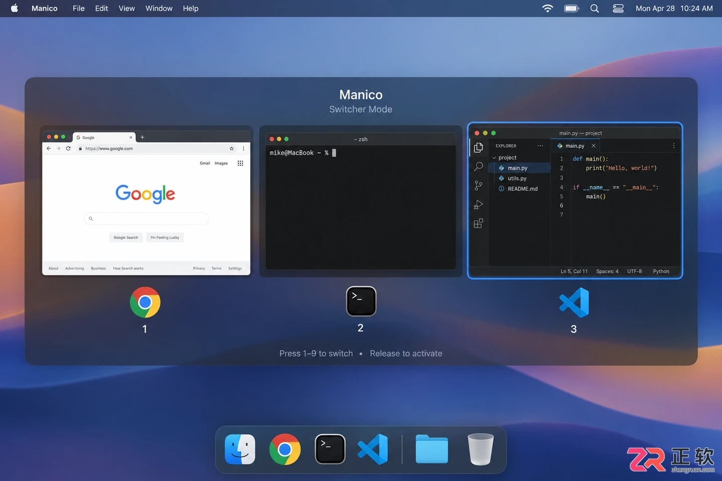Open Visual Studio Code from the Dock

click(373, 449)
